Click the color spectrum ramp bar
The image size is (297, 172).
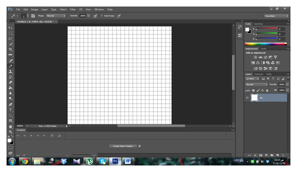point(266,44)
